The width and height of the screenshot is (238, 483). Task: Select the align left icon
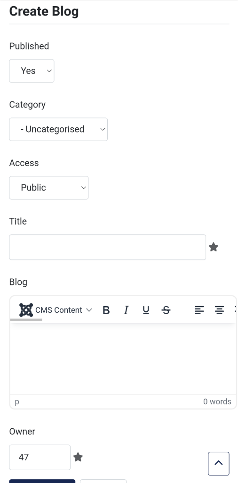199,310
